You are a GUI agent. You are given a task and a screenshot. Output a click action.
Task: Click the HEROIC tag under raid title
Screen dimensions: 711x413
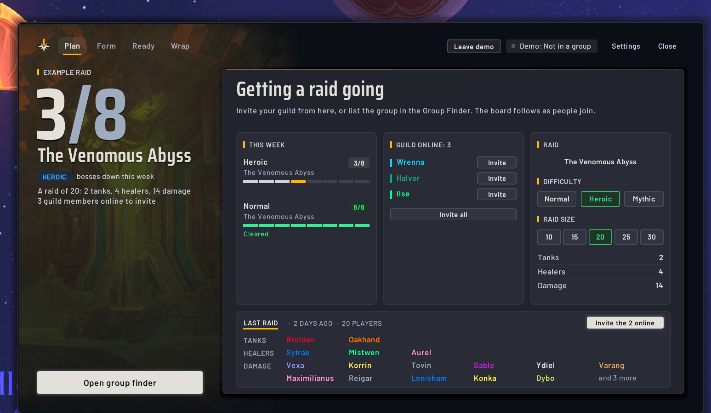(x=54, y=177)
